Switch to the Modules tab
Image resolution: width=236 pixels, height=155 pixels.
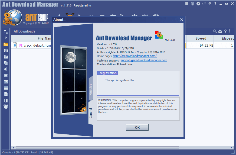coord(91,89)
